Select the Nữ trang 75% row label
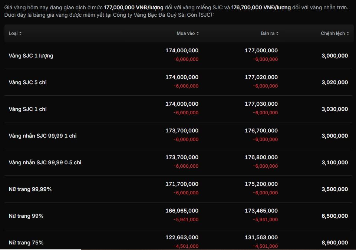The width and height of the screenshot is (356, 250). pyautogui.click(x=26, y=243)
